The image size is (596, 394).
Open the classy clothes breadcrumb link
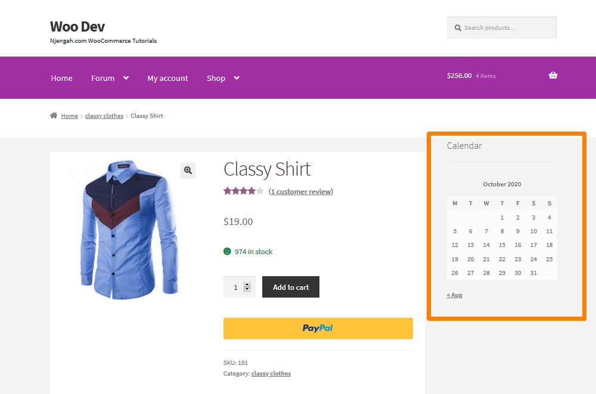104,115
